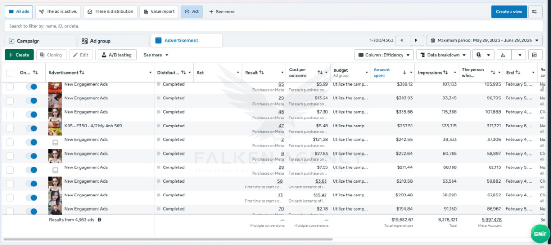Toggle off the $335.66 ad
The image size is (551, 245).
coord(31,115)
